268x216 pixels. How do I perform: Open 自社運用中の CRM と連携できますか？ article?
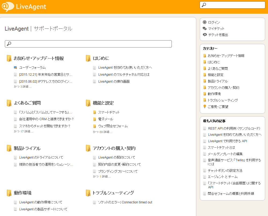click(x=46, y=119)
